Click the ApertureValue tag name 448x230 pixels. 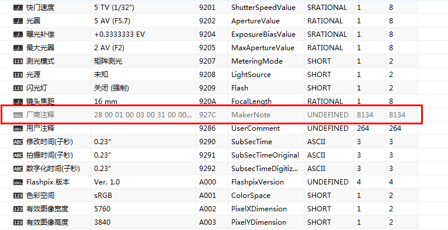(255, 21)
